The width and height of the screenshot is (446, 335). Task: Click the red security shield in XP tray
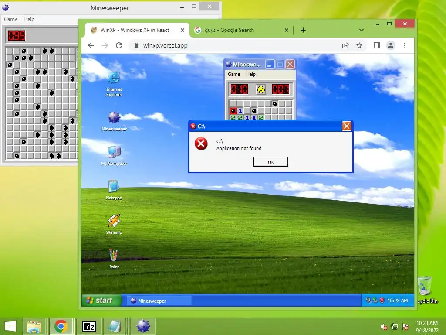point(382,300)
